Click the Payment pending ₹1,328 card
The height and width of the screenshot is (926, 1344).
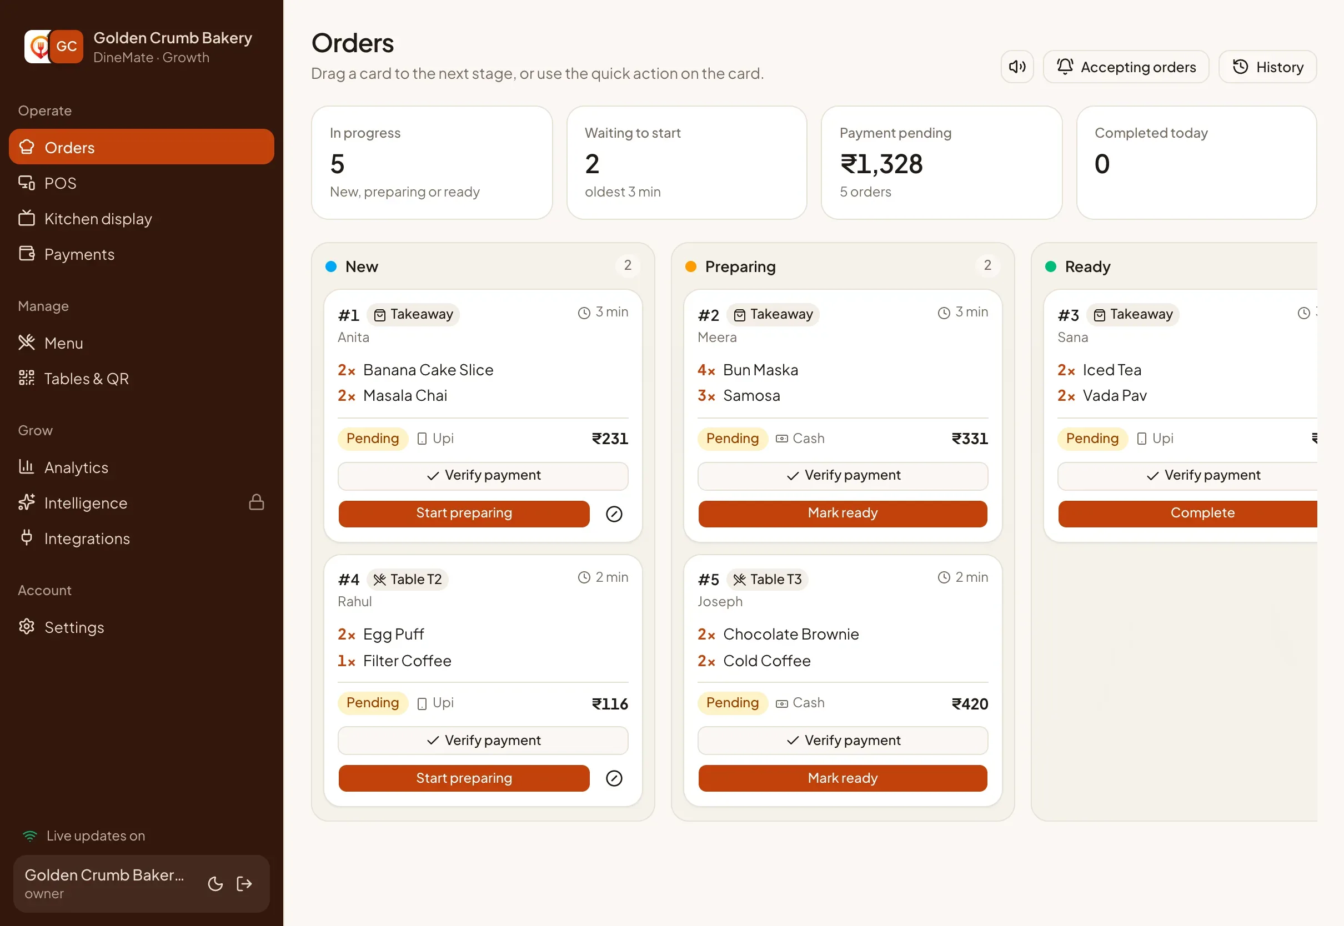pyautogui.click(x=941, y=163)
